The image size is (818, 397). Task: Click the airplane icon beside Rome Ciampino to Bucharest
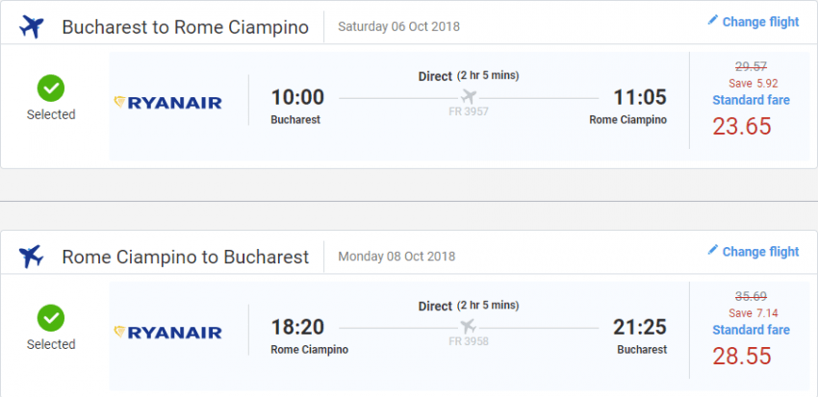(x=32, y=257)
